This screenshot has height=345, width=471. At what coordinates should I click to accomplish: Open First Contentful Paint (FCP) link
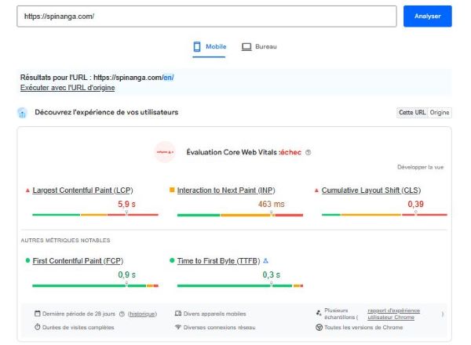(x=78, y=261)
